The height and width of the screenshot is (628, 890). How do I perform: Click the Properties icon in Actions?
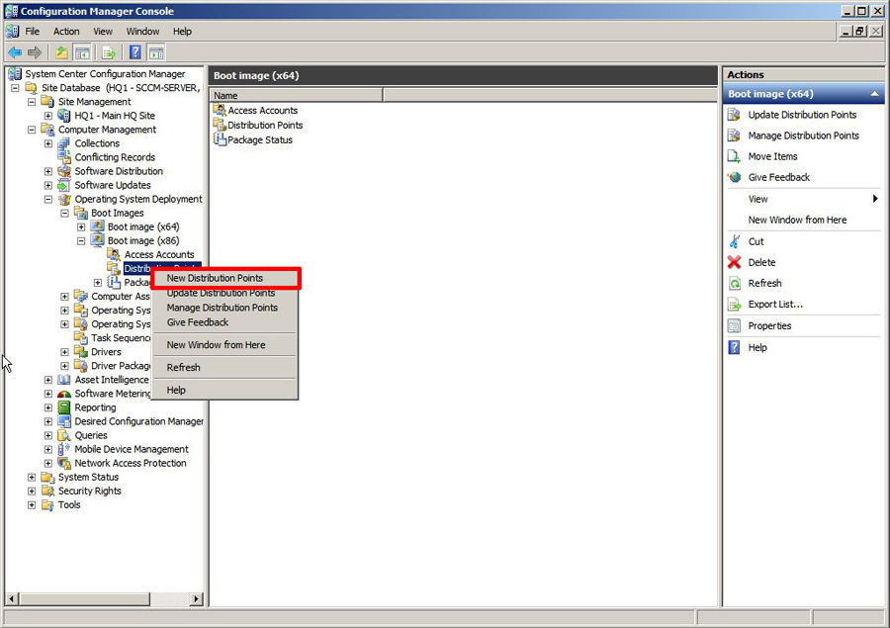(x=734, y=326)
